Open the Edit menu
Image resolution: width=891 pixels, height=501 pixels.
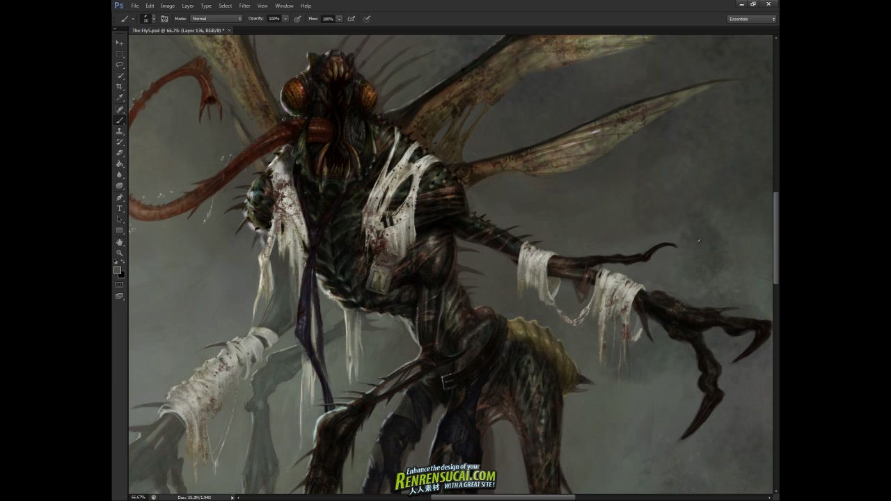click(150, 6)
